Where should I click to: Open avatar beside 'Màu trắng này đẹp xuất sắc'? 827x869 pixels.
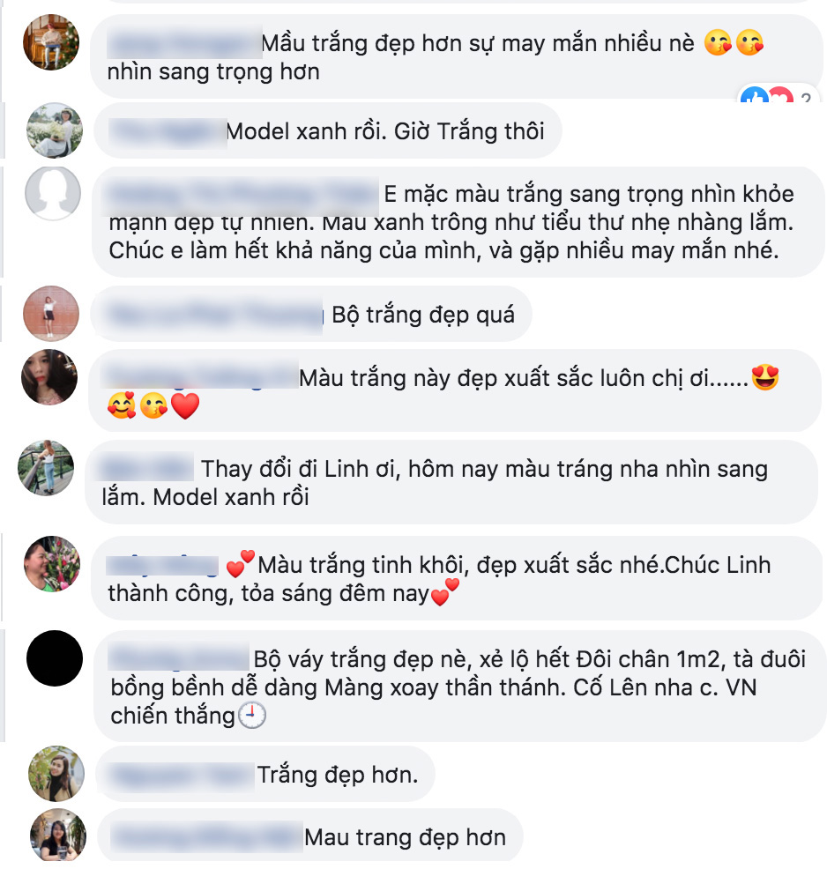[49, 377]
